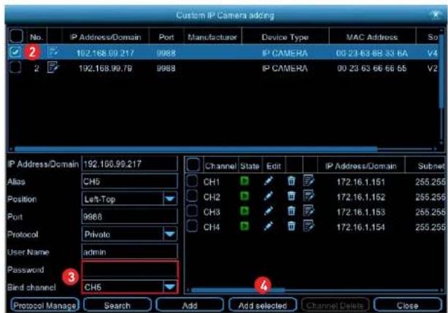Click the Device Type column header
The image size is (448, 313).
(x=285, y=36)
